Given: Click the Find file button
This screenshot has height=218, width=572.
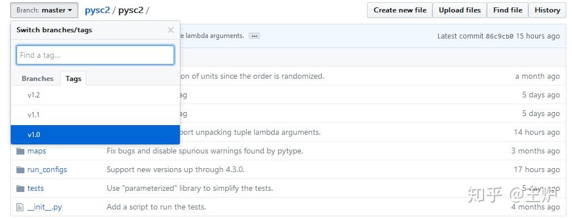Looking at the screenshot, I should (x=508, y=10).
